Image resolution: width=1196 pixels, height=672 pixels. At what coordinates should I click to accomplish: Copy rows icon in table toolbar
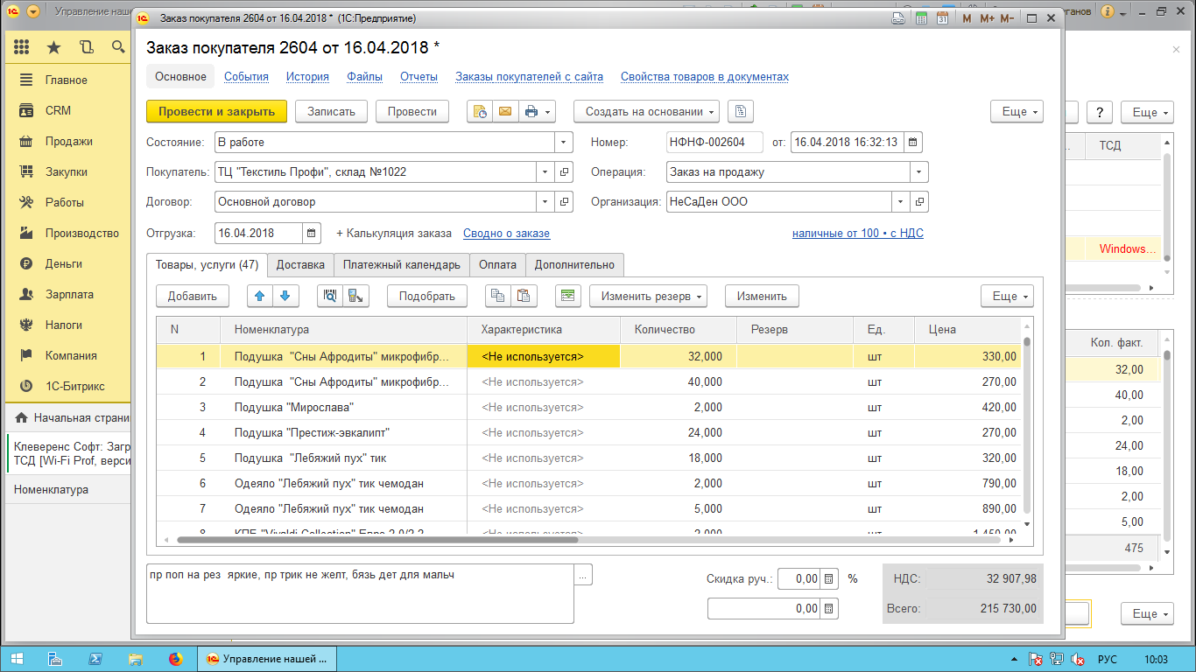point(497,296)
